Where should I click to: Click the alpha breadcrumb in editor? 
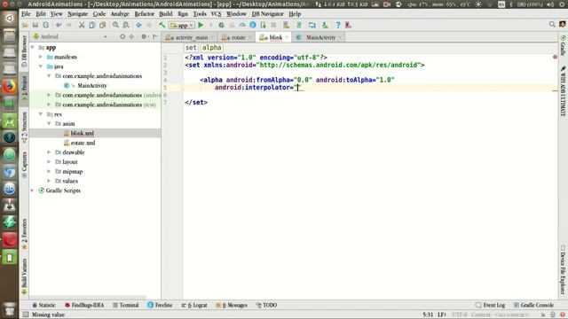tap(211, 47)
